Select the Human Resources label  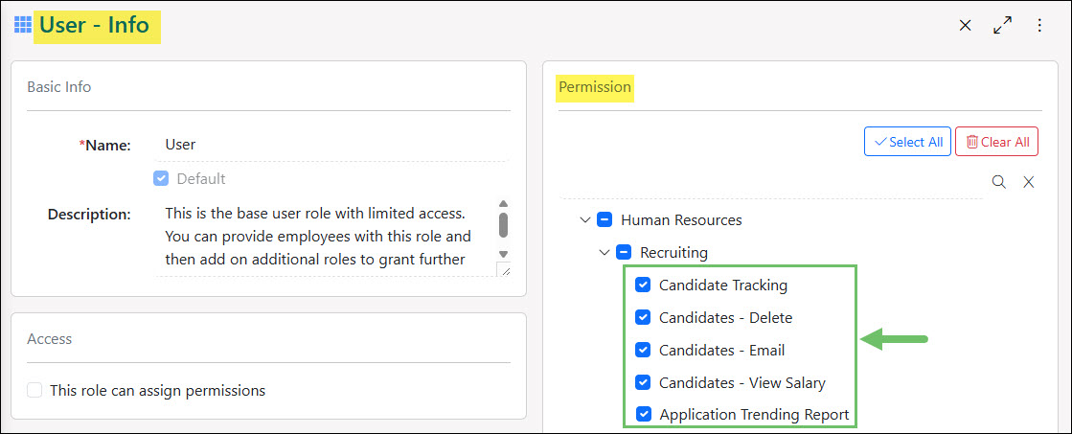681,220
